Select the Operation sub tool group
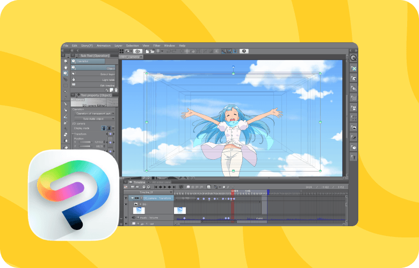The width and height of the screenshot is (419, 268). coord(88,61)
